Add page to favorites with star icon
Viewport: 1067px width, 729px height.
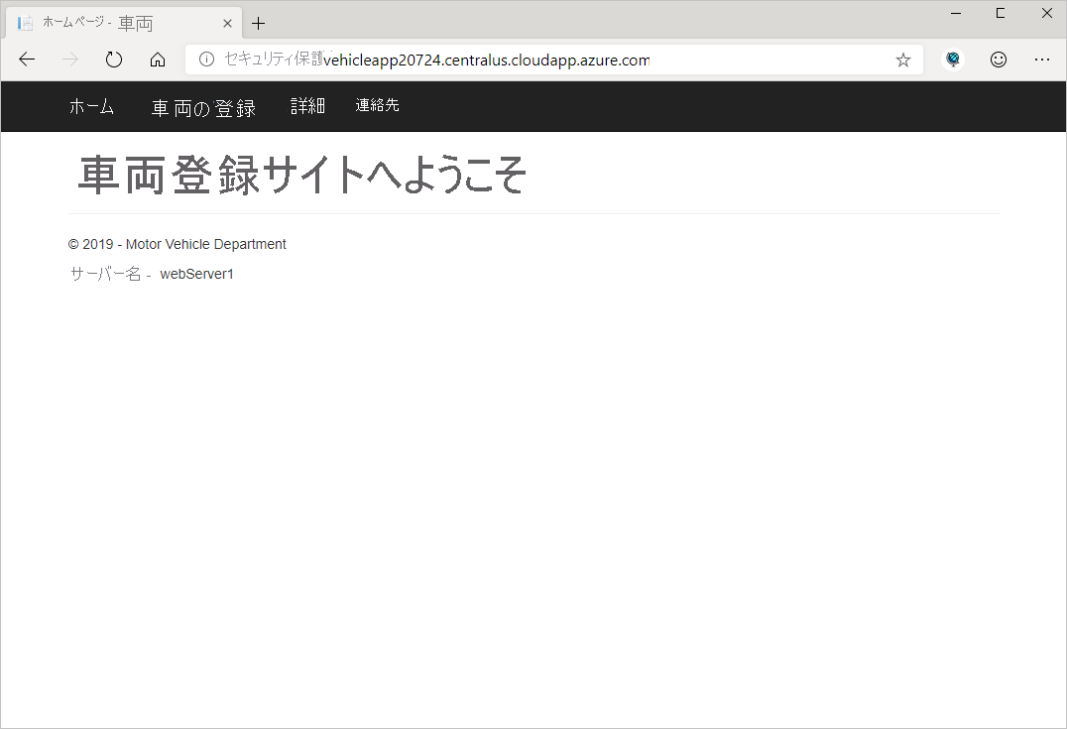pyautogui.click(x=903, y=60)
